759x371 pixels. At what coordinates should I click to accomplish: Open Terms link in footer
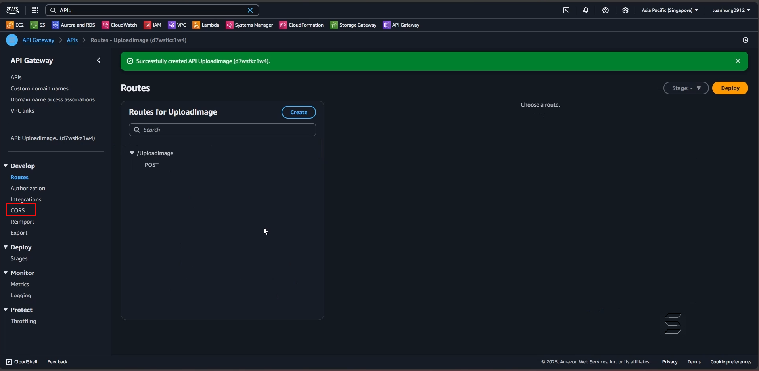point(694,362)
